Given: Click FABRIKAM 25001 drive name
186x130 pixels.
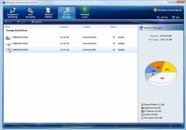Looking at the screenshot, I should pos(20,44).
